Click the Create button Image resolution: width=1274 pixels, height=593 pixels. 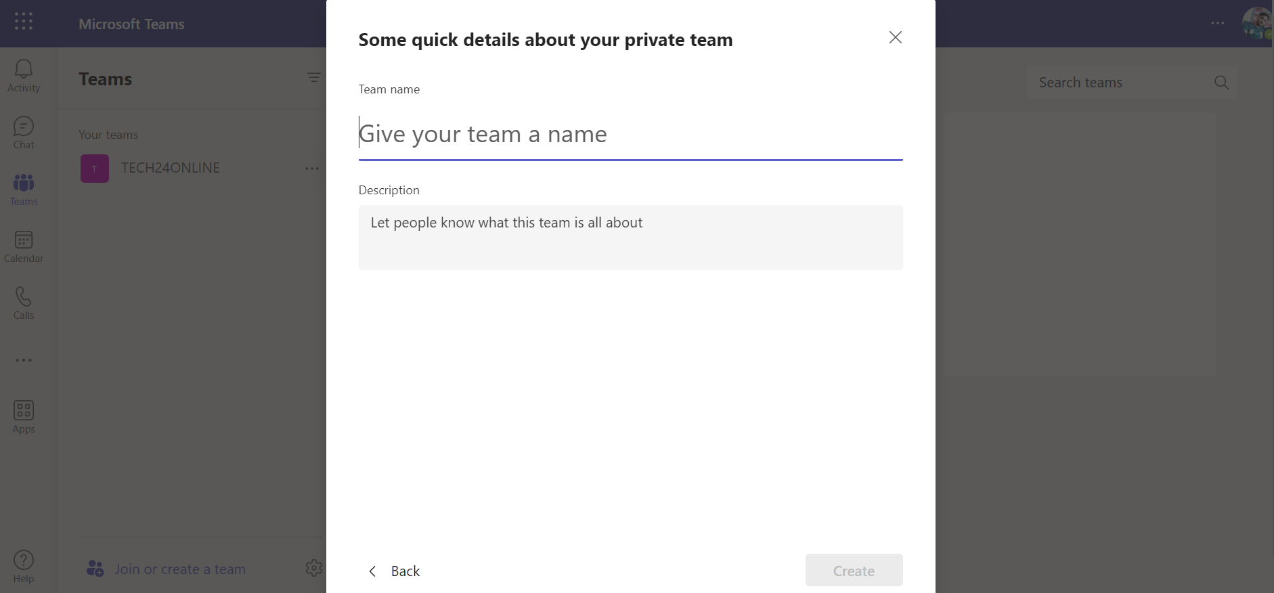[853, 570]
